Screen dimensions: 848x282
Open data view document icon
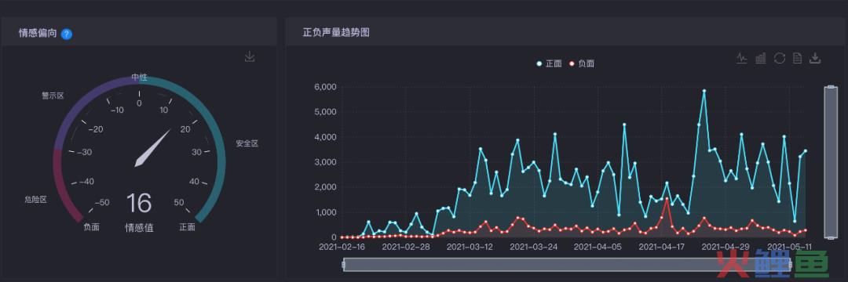pos(797,58)
